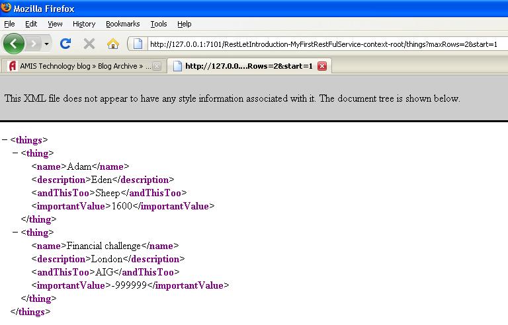Click the importantValue element containing -999999

click(130, 285)
